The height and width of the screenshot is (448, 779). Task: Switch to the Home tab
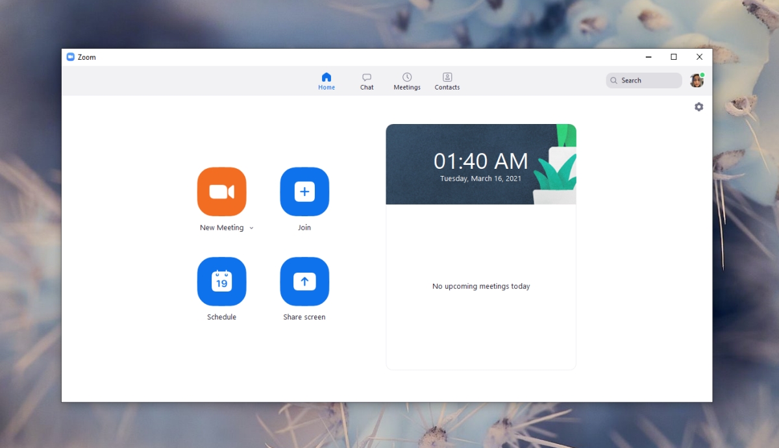[327, 82]
